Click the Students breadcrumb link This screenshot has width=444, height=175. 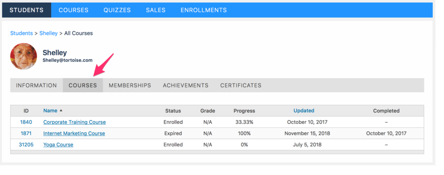coord(22,33)
